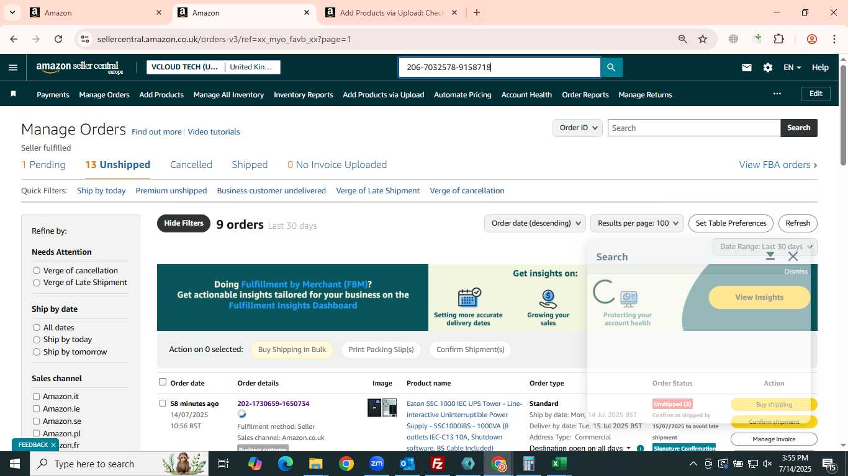Select All dates radio button
This screenshot has height=476, width=848.
(37, 327)
